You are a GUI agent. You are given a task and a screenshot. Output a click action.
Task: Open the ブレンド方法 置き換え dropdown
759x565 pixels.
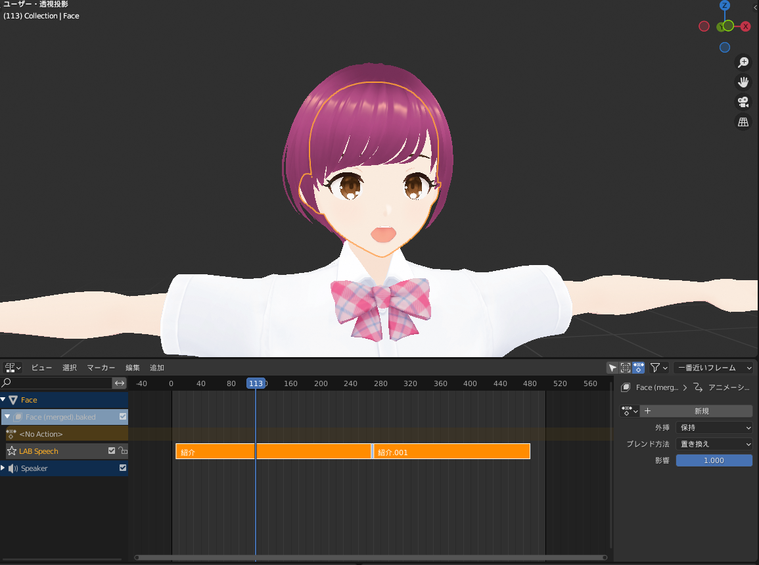pos(714,444)
